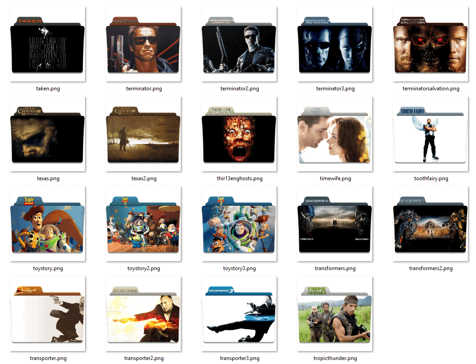
Task: Click the transporter2.png file name label
Action: click(144, 358)
